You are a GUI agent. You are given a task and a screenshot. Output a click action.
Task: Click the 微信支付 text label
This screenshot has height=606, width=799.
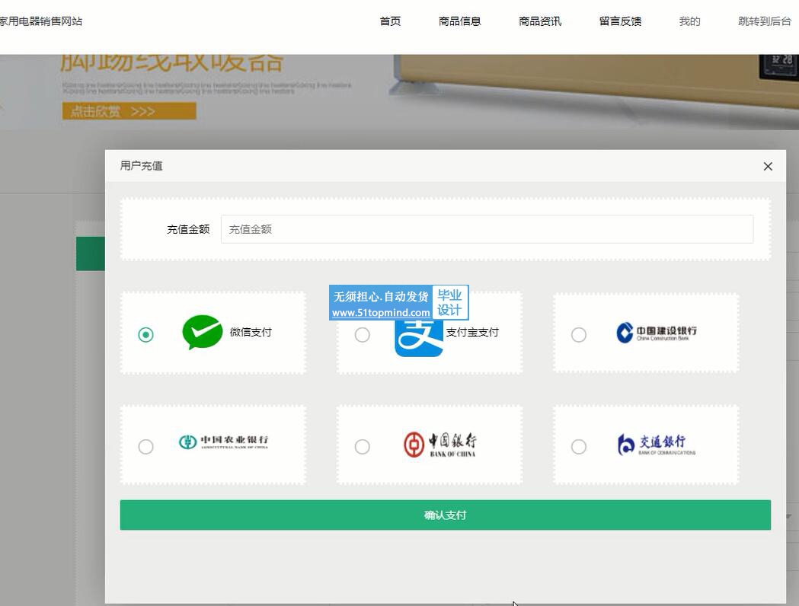click(251, 332)
